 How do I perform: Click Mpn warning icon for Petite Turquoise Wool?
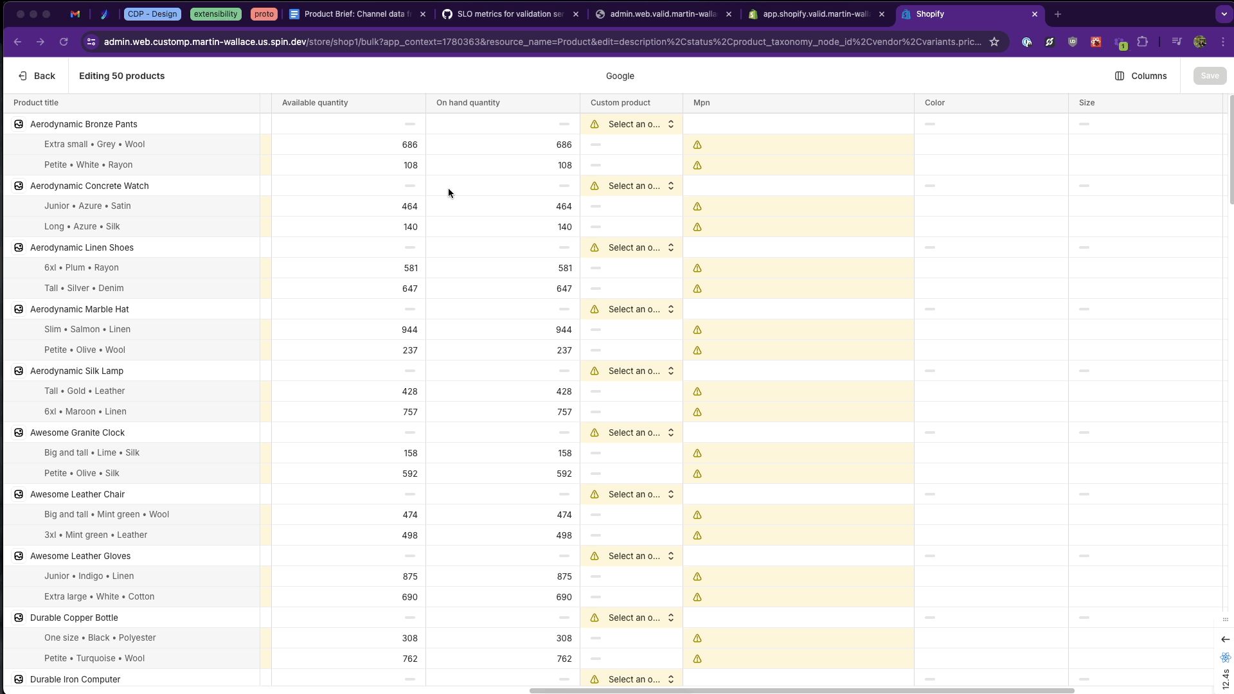tap(697, 659)
